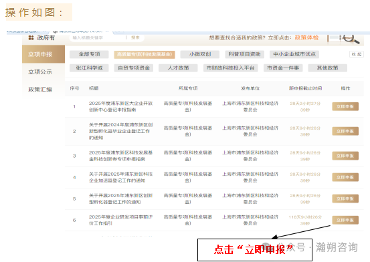Select the 科普项目资助 filter
The width and height of the screenshot is (370, 262).
(x=244, y=54)
